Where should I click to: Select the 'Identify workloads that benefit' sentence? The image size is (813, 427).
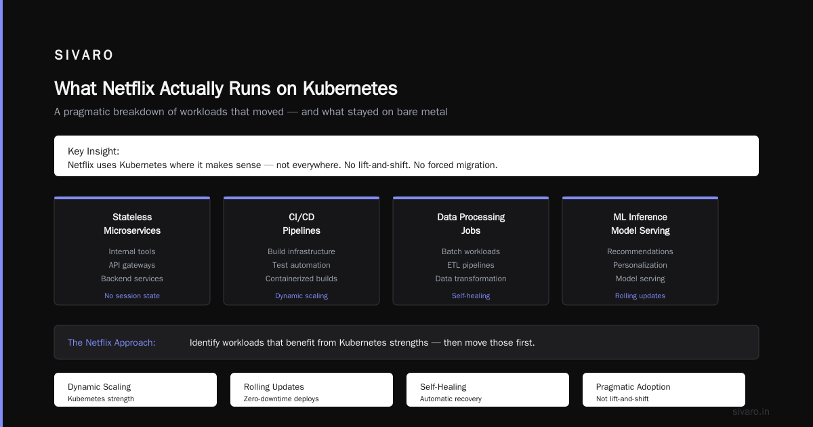coord(362,342)
